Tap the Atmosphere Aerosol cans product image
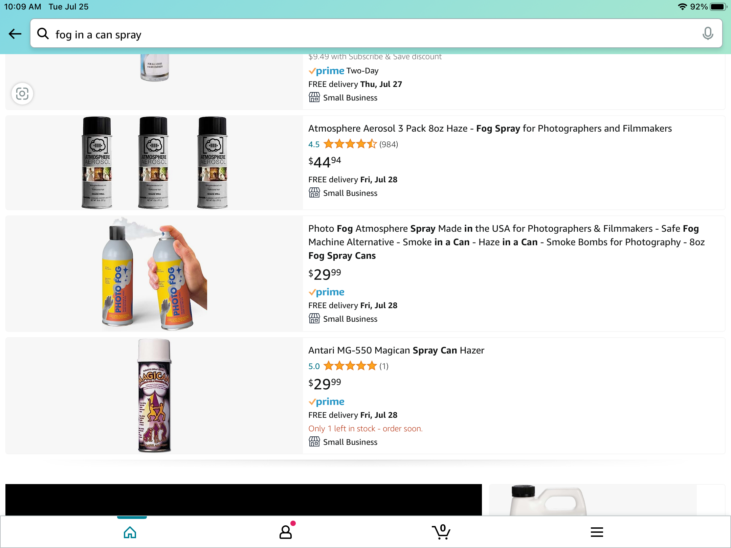This screenshot has width=731, height=548. pos(154,163)
